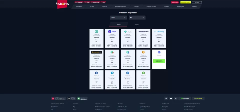Download the Android app

[x=82, y=98]
